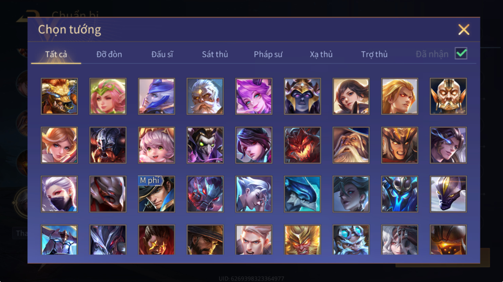The image size is (503, 282).
Task: Select the old wizard with white beard and hat
Action: pyautogui.click(x=351, y=145)
